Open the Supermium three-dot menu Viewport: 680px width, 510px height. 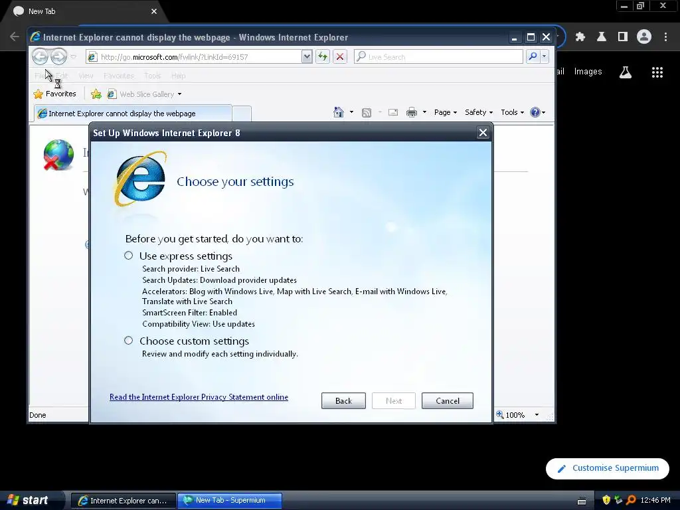pyautogui.click(x=665, y=37)
